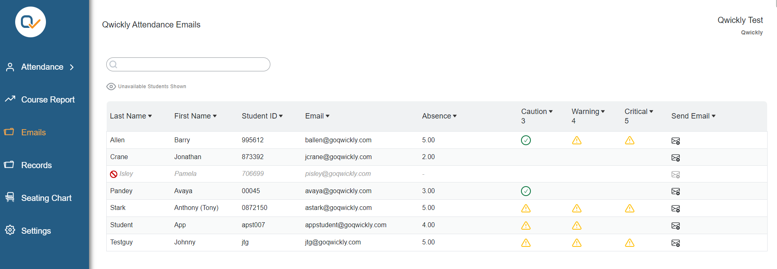Image resolution: width=777 pixels, height=269 pixels.
Task: Click the magnifier search icon
Action: (114, 64)
